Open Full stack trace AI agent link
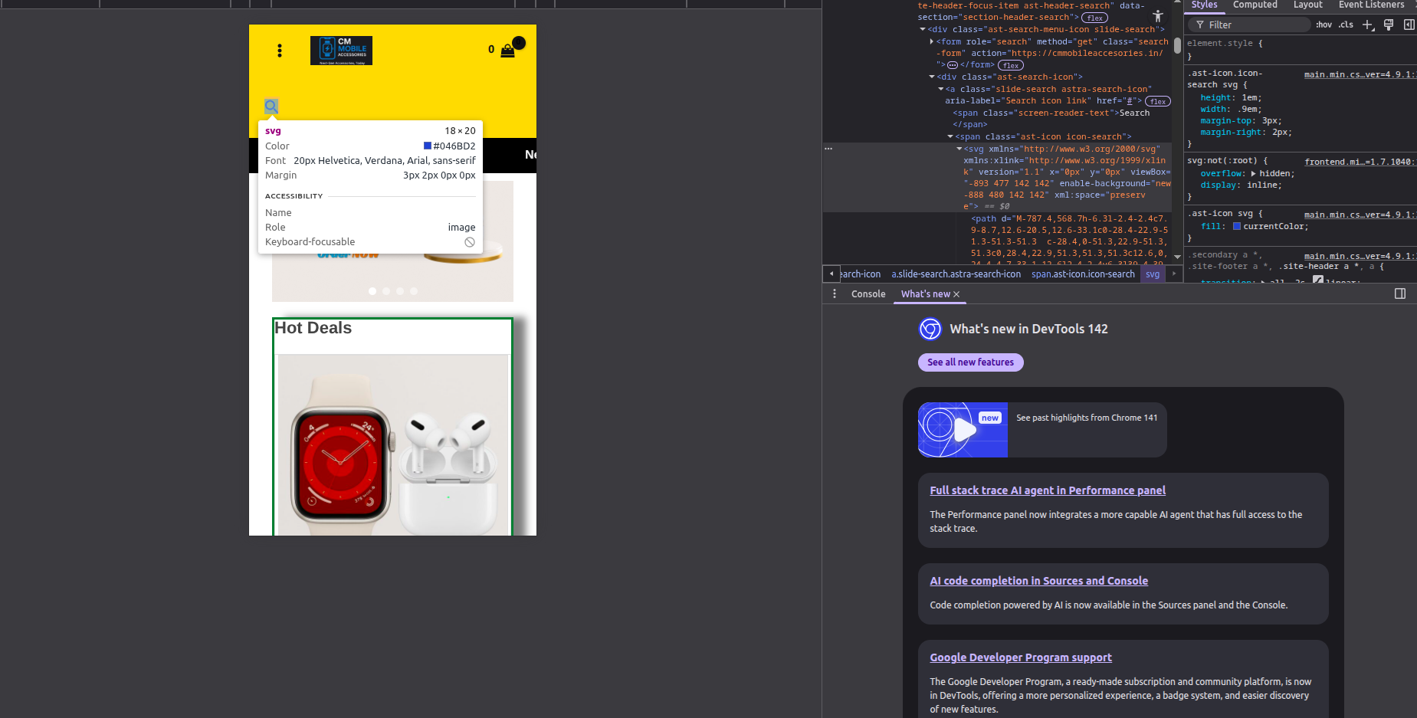The image size is (1417, 718). pos(1047,490)
